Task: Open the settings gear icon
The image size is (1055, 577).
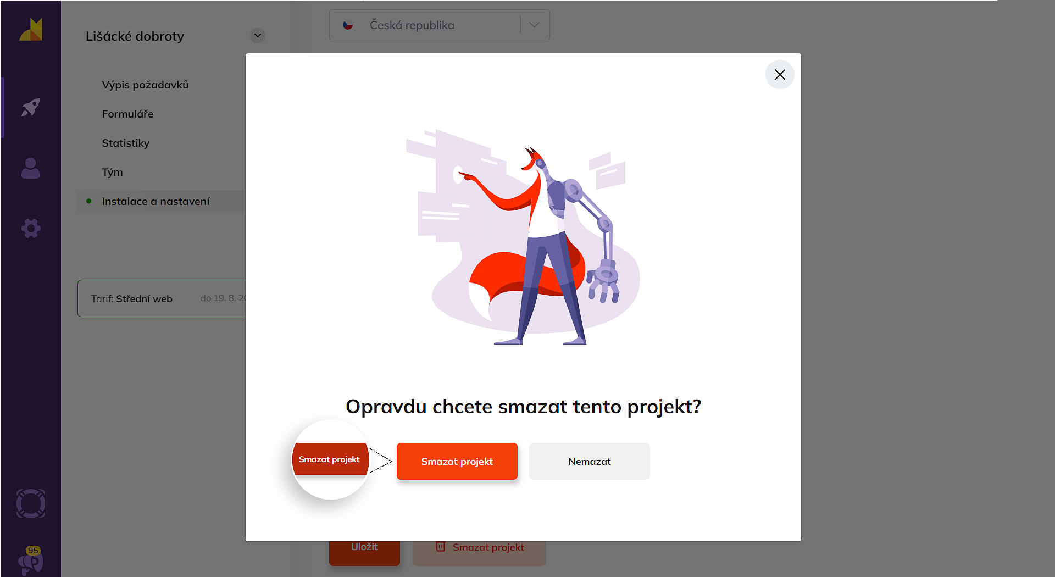Action: [31, 228]
